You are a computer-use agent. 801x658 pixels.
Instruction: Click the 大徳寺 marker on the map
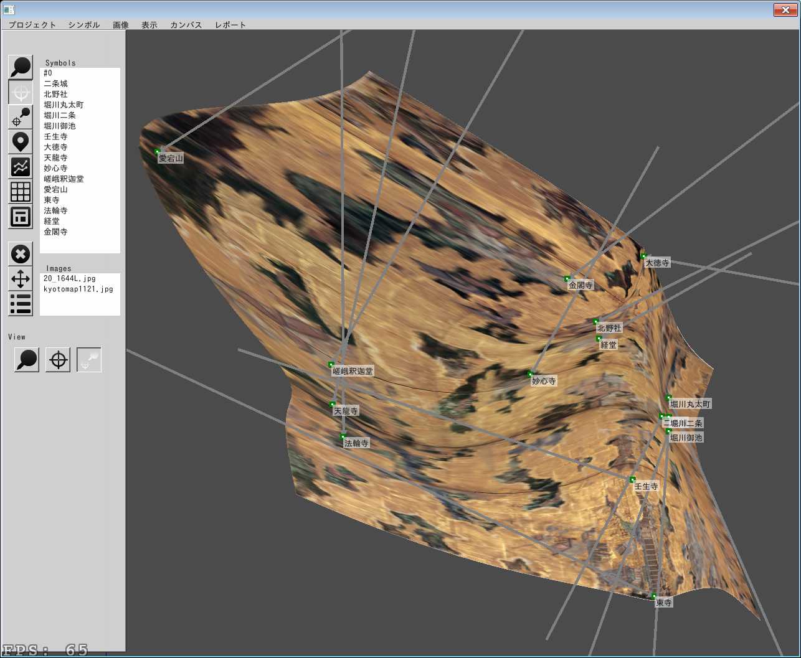point(643,256)
